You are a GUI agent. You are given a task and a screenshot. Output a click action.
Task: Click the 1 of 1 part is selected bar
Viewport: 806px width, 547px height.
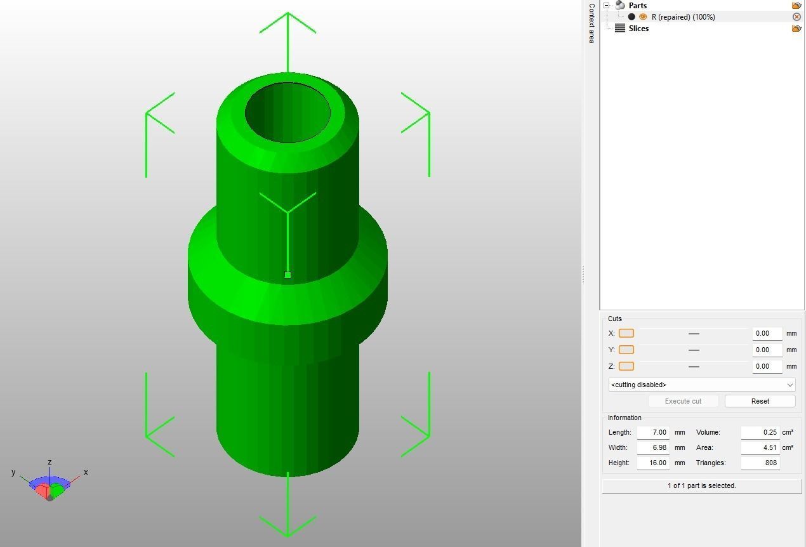[702, 486]
